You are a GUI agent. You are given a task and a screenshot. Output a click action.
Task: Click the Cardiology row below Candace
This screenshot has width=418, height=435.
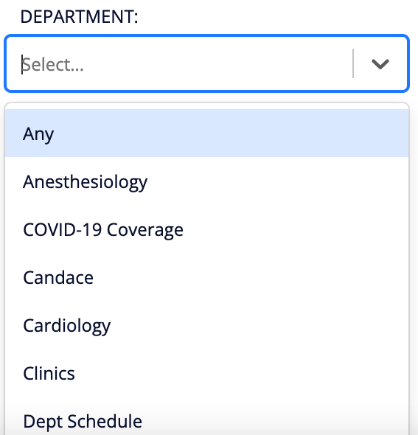tap(206, 325)
